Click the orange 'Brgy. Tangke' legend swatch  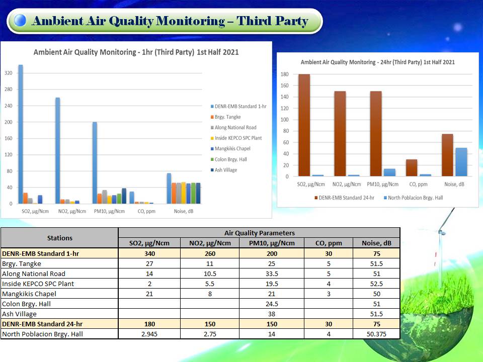point(212,117)
